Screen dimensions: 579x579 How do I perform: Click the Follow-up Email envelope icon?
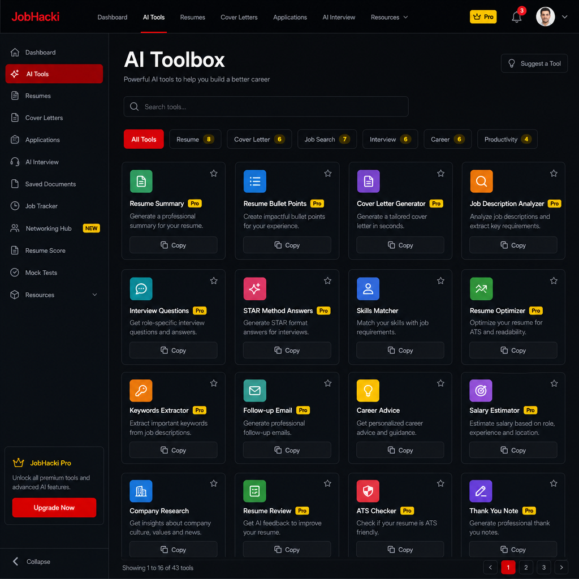(x=255, y=390)
